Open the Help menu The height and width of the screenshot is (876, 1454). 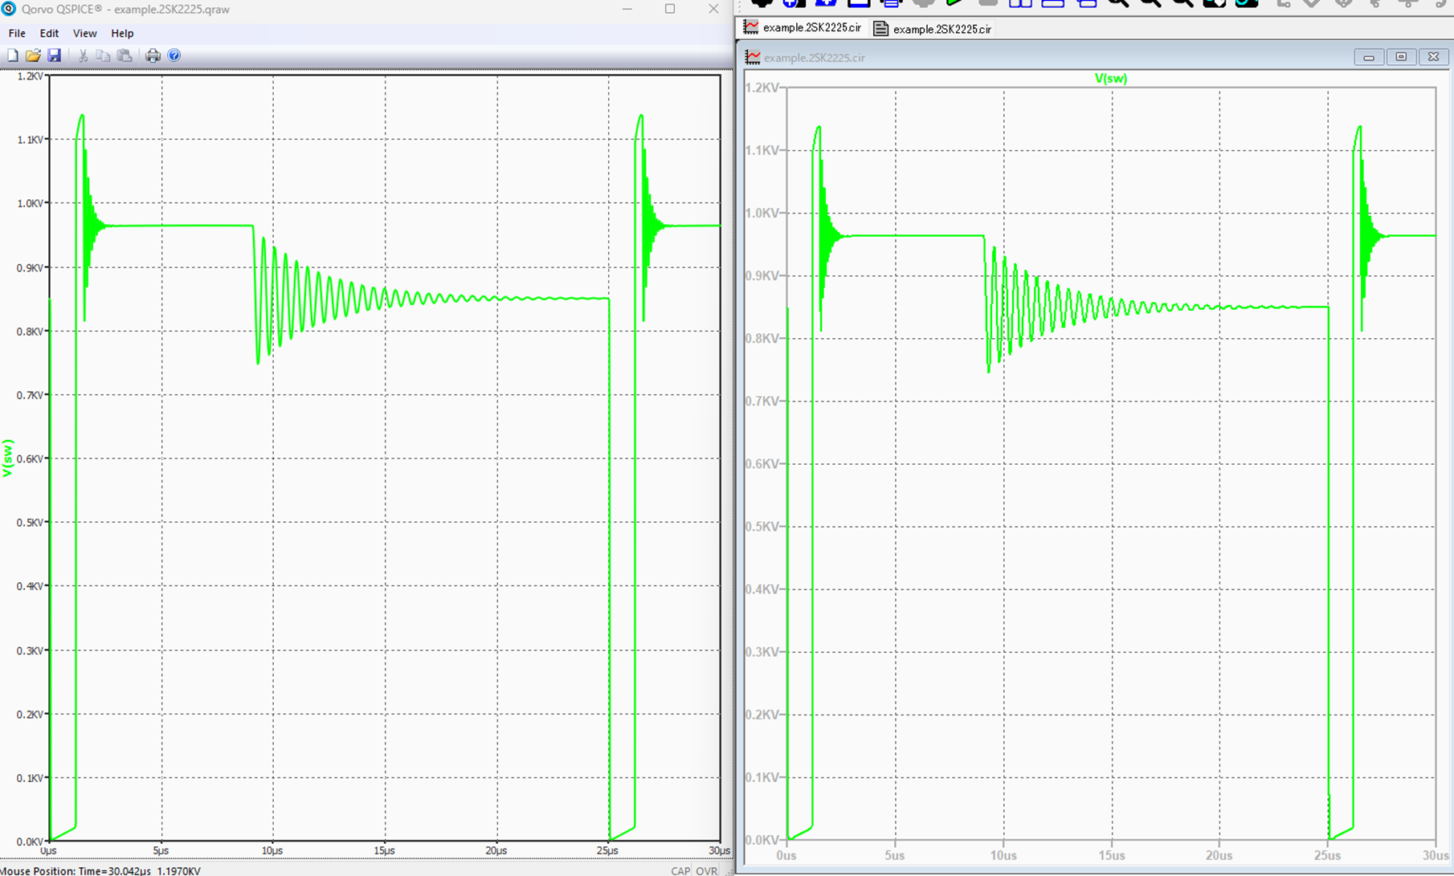[122, 33]
